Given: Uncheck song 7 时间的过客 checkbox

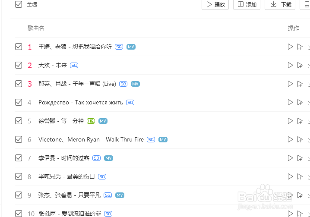Looking at the screenshot, I should click(19, 158).
